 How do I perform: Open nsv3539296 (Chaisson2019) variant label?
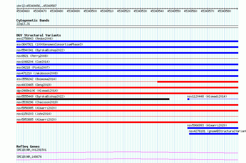37,102
